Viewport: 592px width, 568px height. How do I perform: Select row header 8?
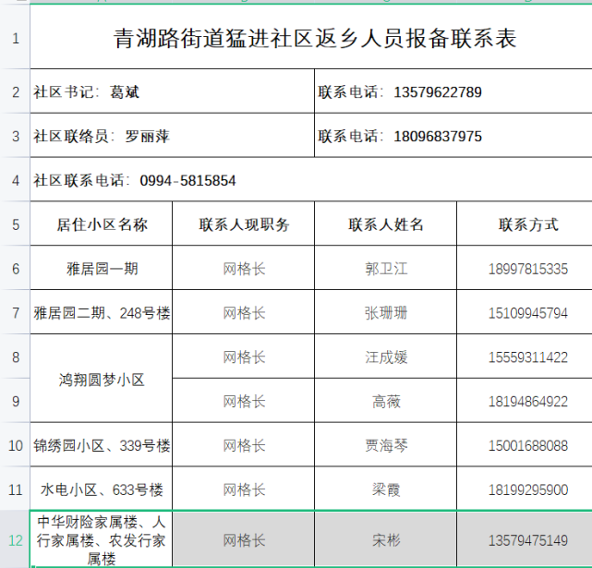coord(15,357)
